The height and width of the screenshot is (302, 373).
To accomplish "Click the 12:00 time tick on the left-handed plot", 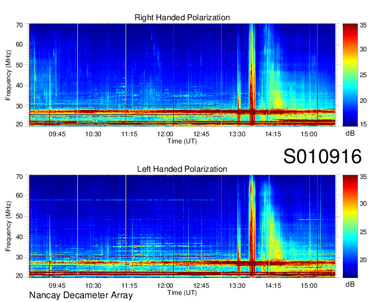I will (165, 286).
